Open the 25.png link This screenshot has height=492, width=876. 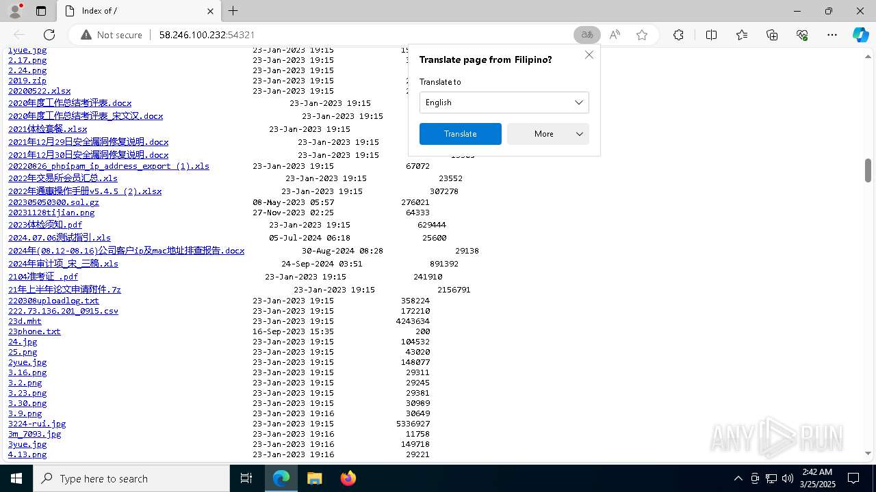tap(23, 352)
